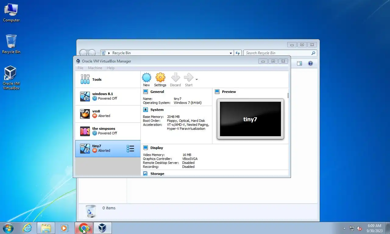Select the simpsons virtual machine
This screenshot has height=234, width=390.
tap(108, 131)
